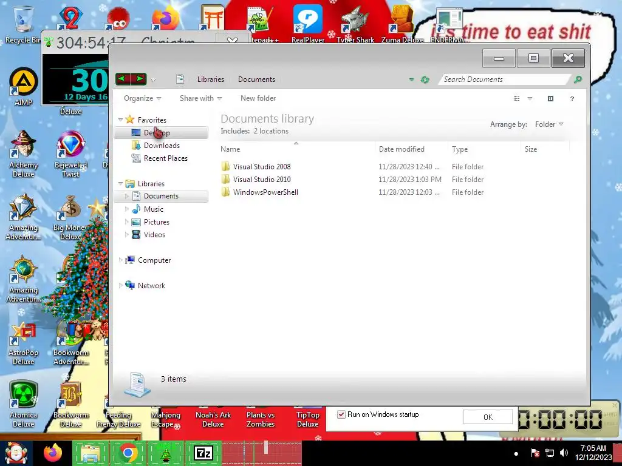622x466 pixels.
Task: Open the volume control in tray
Action: pos(564,453)
